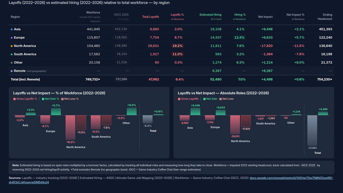The image size is (343, 193).
Task: Sort by the Total Layoffs column header
Action: 150,17
